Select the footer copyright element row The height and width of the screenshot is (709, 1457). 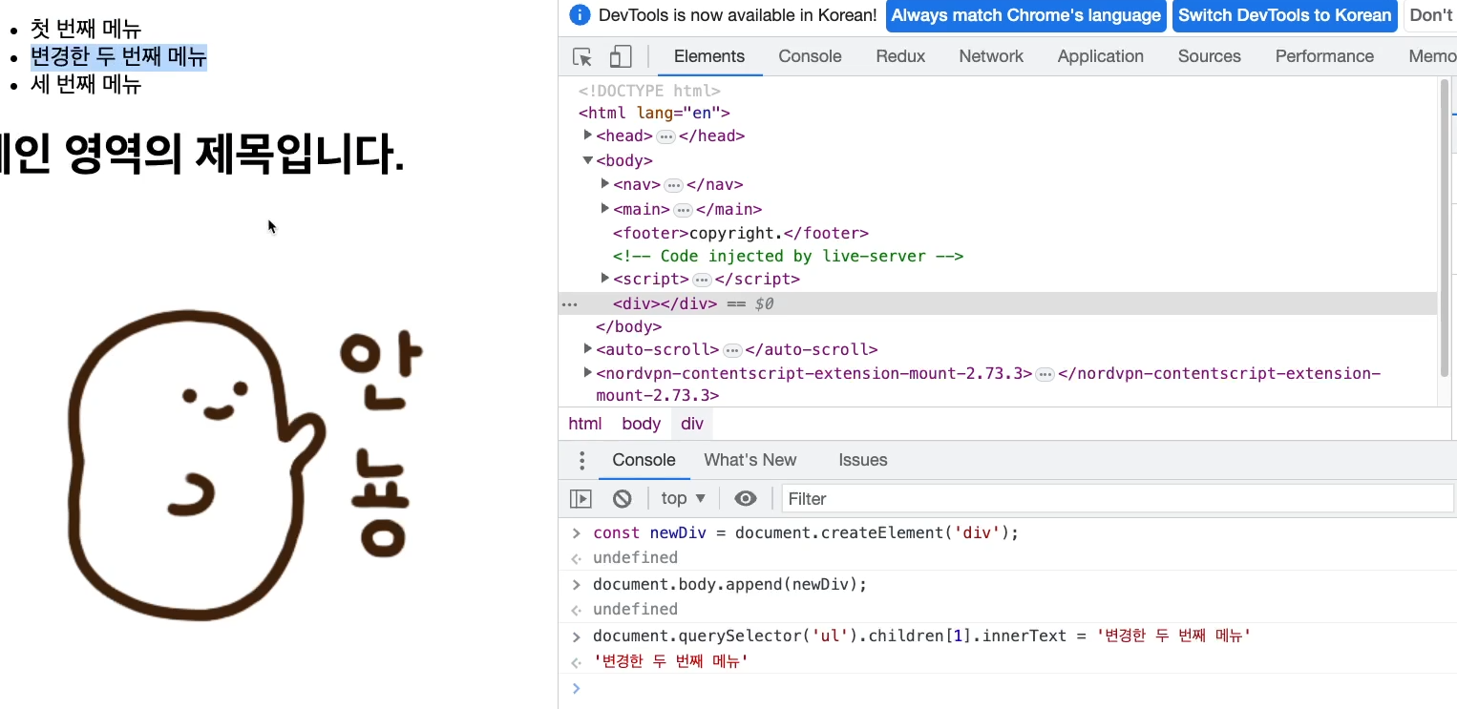point(741,233)
